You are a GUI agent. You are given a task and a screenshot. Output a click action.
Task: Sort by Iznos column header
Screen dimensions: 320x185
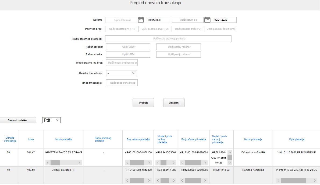(31, 139)
